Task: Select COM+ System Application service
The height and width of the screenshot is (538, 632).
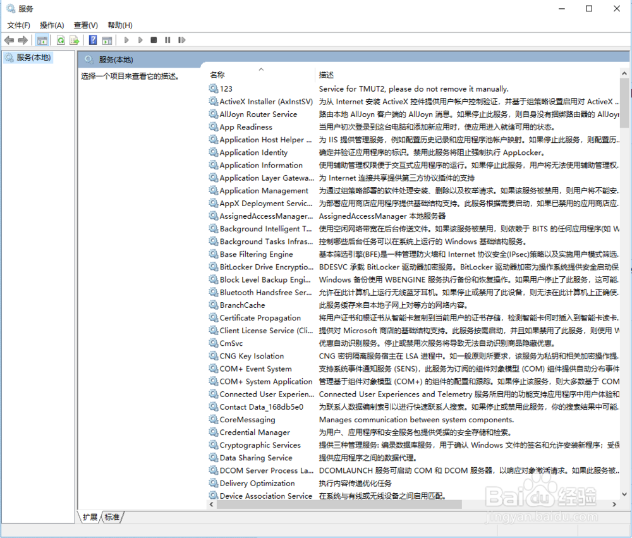Action: 414,381
